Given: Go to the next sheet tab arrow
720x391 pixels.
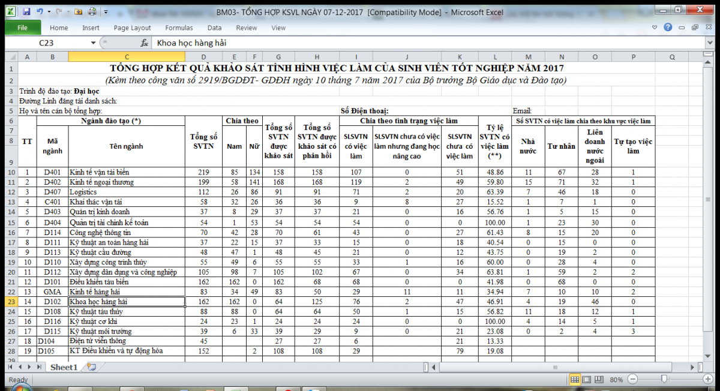Looking at the screenshot, I should tap(29, 367).
